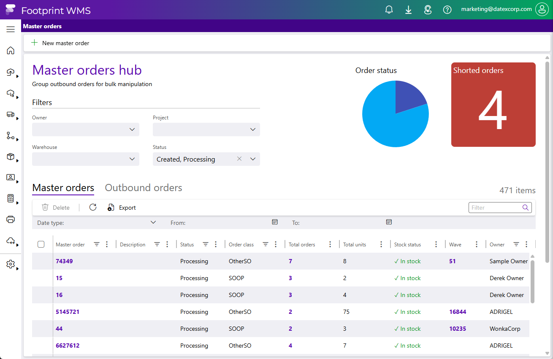The width and height of the screenshot is (553, 359).
Task: Click the user profile avatar icon
Action: coord(542,9)
